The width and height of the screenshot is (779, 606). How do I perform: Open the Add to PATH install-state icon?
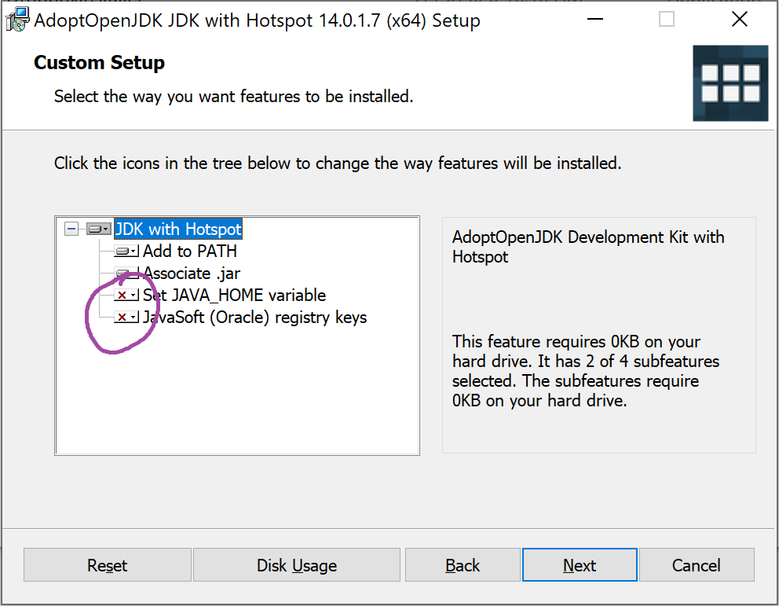[126, 252]
